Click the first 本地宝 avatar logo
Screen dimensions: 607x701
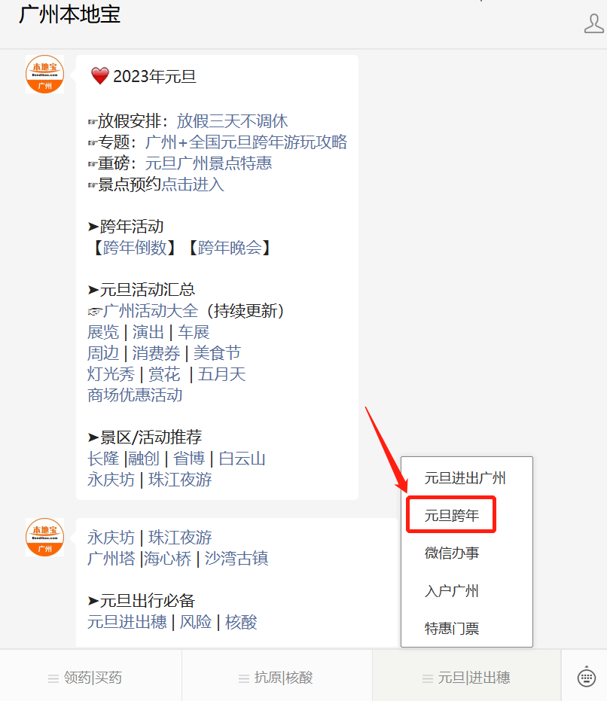(44, 75)
